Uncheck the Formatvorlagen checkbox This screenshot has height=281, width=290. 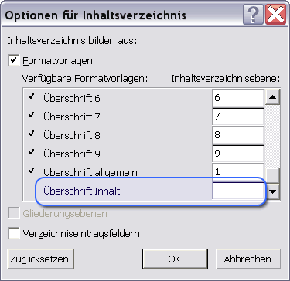(x=14, y=61)
